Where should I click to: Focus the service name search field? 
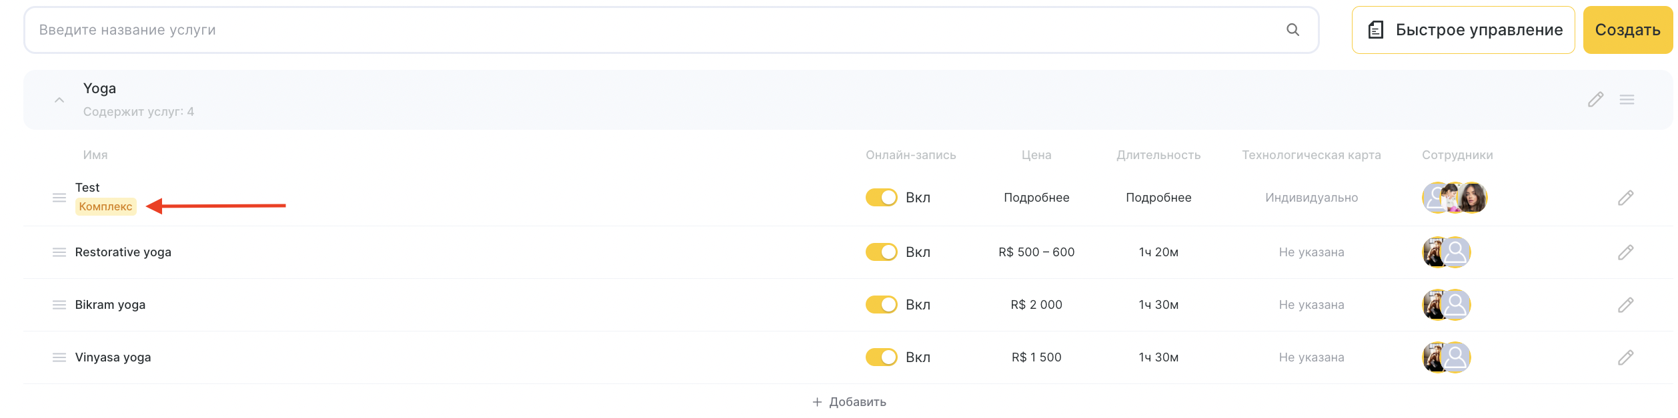[x=654, y=30]
